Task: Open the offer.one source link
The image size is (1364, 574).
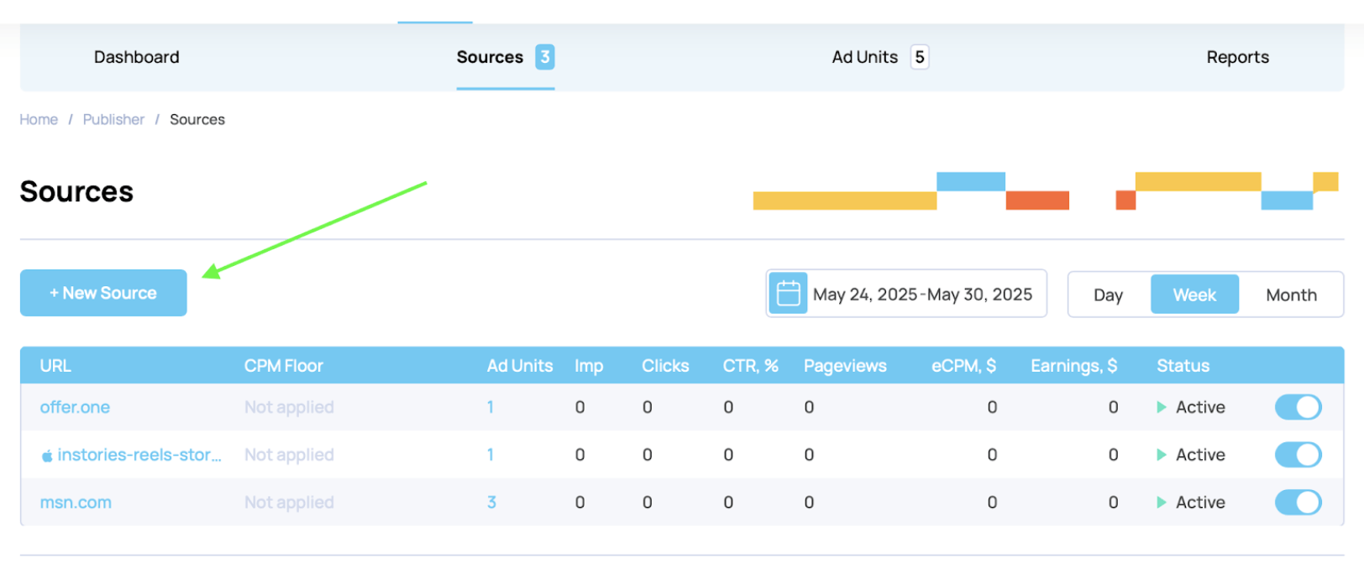Action: pos(75,407)
